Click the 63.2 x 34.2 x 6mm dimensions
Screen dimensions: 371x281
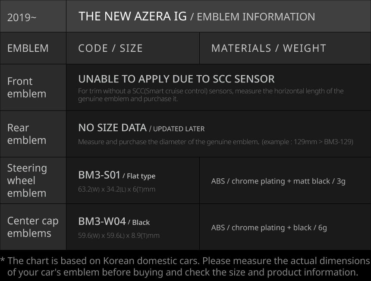click(x=116, y=189)
